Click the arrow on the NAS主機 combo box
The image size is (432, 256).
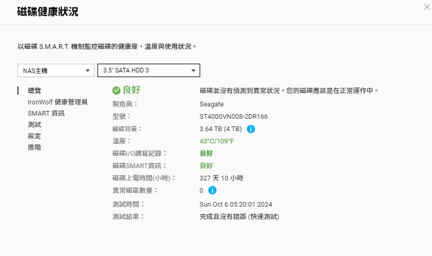pos(88,70)
